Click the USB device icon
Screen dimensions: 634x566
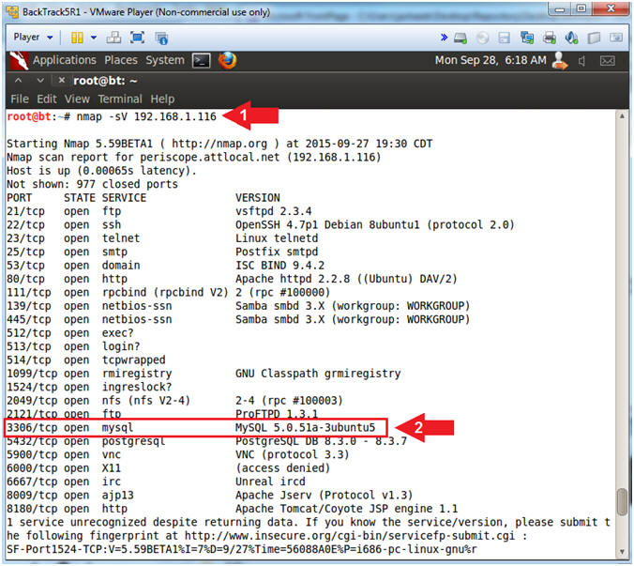[594, 38]
